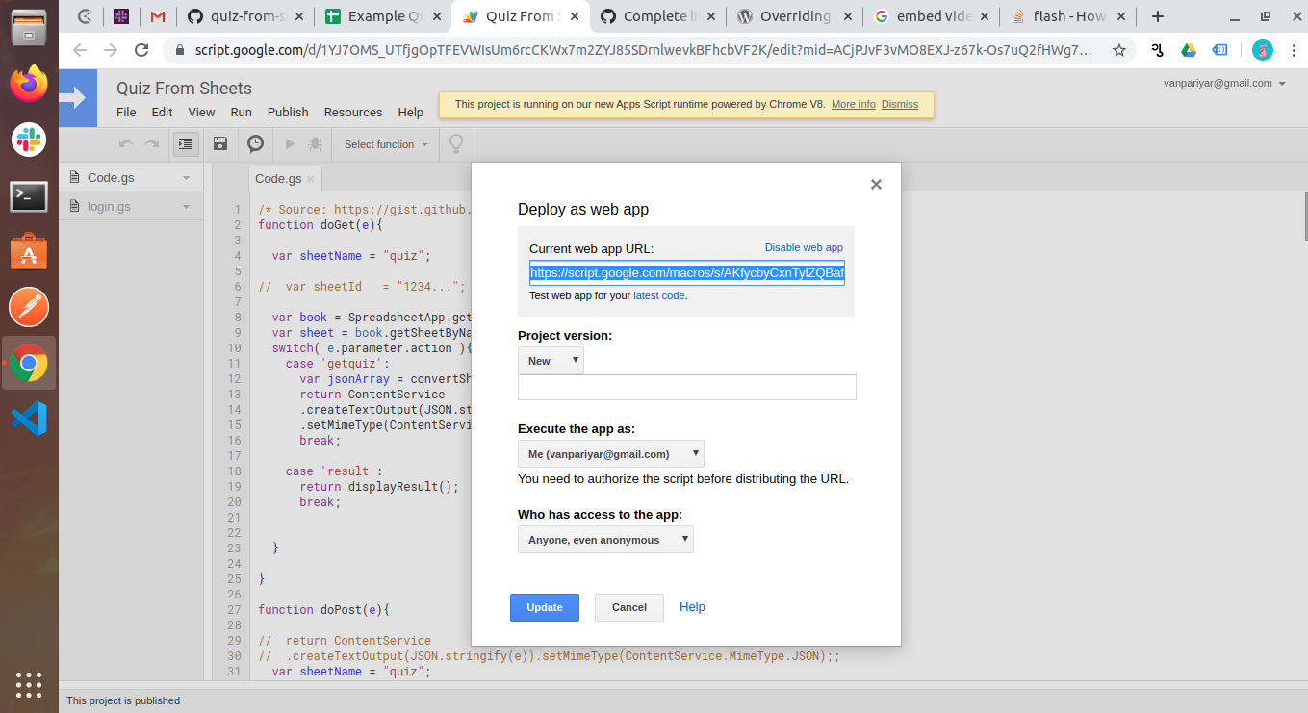Click the blue arrow Apps Script logo
The height and width of the screenshot is (713, 1308).
point(78,98)
